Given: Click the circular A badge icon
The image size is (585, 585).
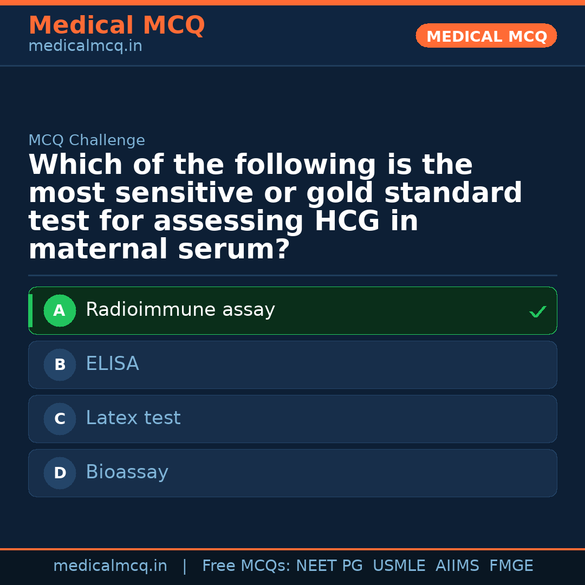Looking at the screenshot, I should [x=60, y=310].
